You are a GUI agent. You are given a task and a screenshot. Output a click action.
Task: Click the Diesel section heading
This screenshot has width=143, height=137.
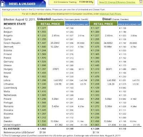click(107, 19)
